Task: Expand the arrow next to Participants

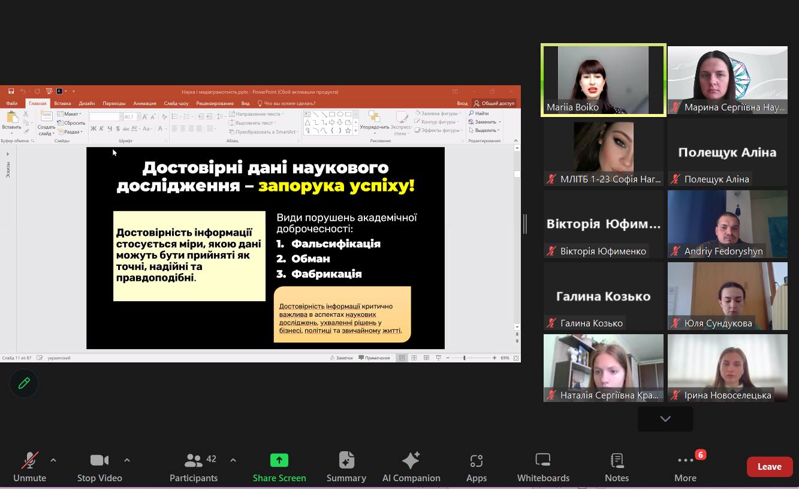Action: pyautogui.click(x=233, y=460)
